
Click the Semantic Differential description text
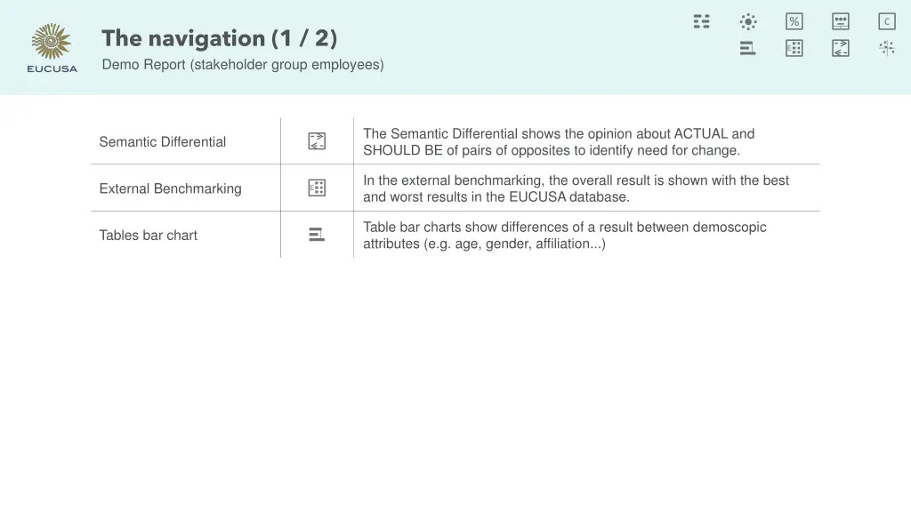point(559,141)
